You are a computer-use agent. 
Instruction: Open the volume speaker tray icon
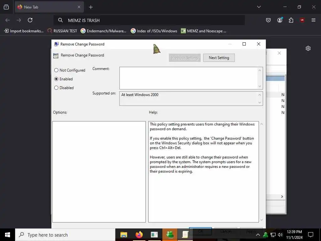pyautogui.click(x=280, y=235)
